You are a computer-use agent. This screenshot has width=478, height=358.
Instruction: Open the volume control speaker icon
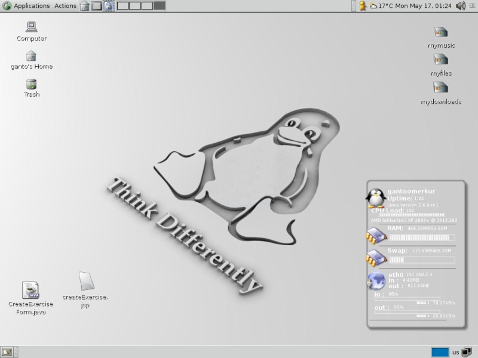[460, 6]
